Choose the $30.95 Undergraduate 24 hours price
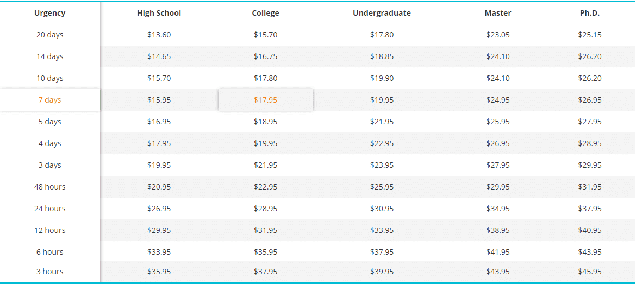The height and width of the screenshot is (284, 636). [x=382, y=209]
